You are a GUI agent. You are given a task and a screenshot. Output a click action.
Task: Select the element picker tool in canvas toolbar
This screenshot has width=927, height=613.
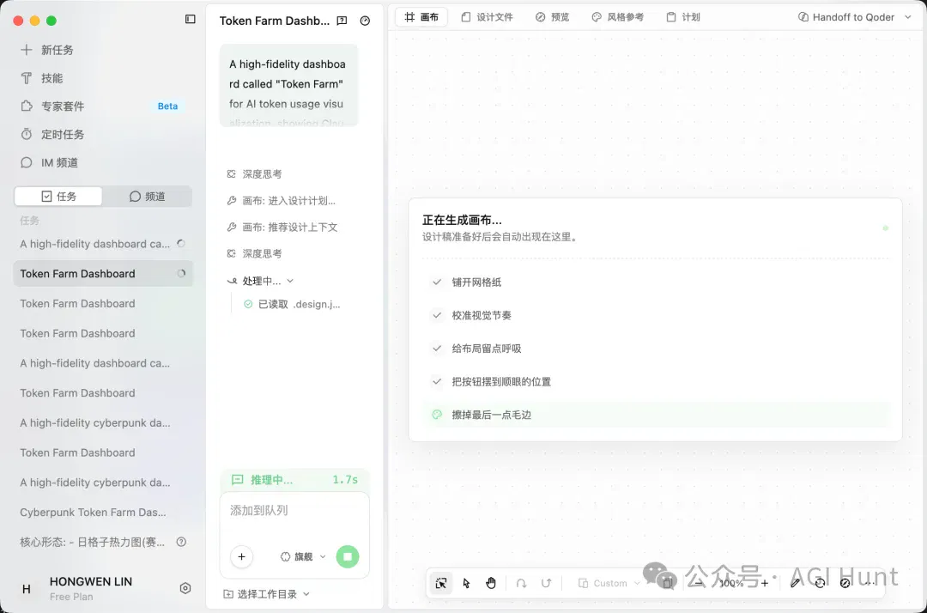click(441, 584)
